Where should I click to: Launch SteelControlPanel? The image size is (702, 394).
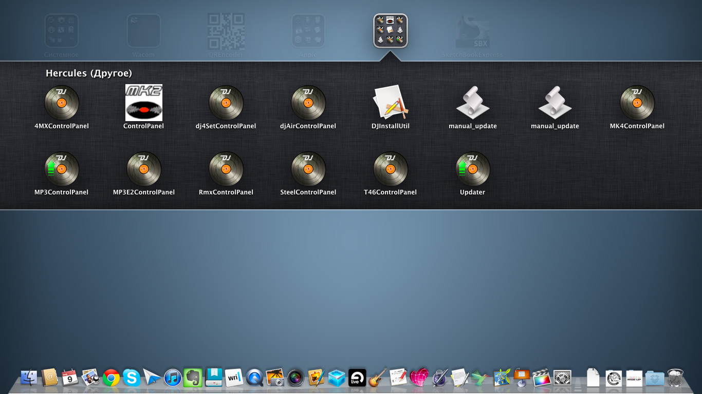(x=308, y=169)
